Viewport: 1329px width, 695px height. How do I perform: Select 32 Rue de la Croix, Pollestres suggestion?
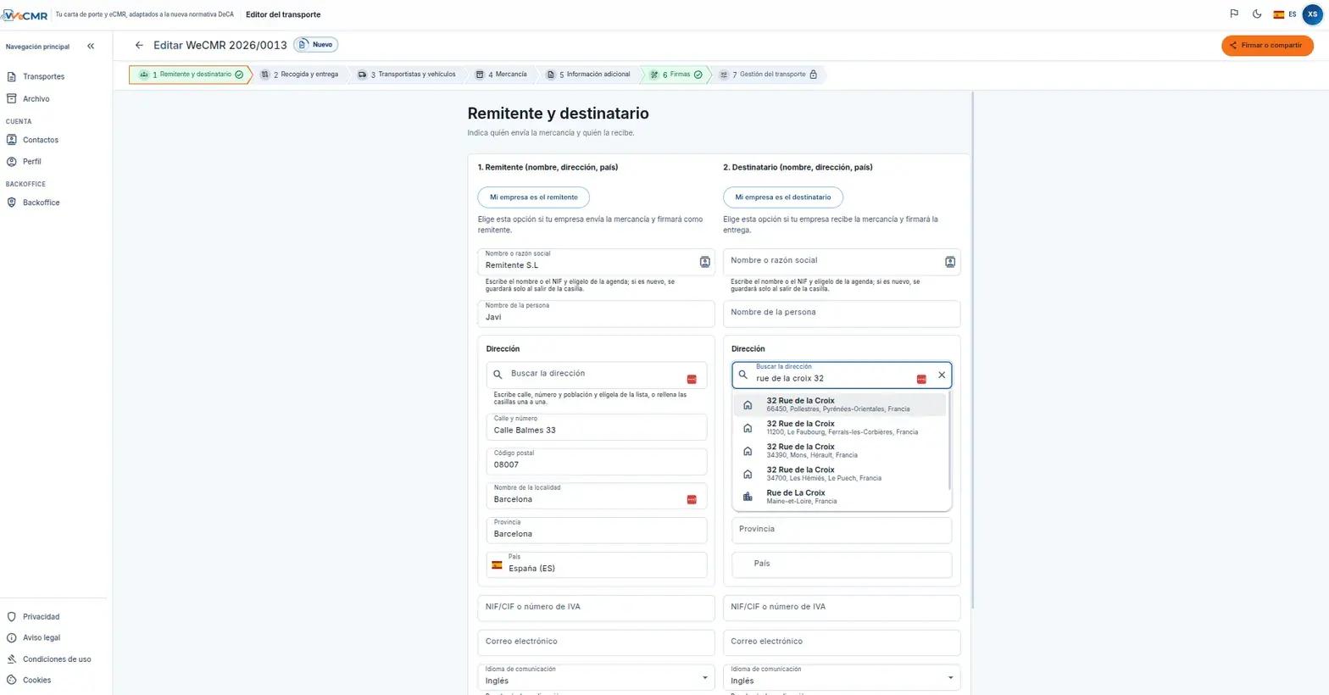pos(841,405)
